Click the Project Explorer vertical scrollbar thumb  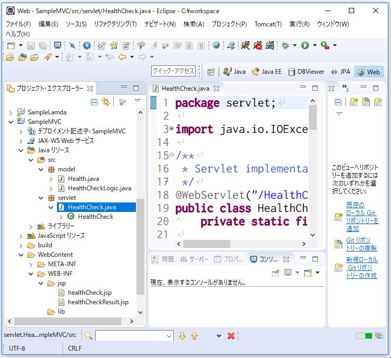pos(140,247)
